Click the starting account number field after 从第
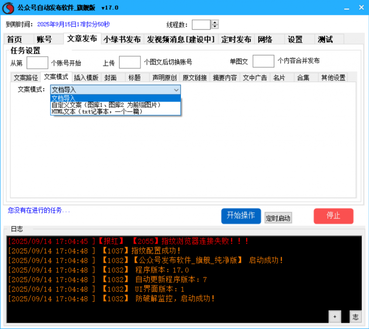Screen dimensions: 369x329 tap(37, 63)
